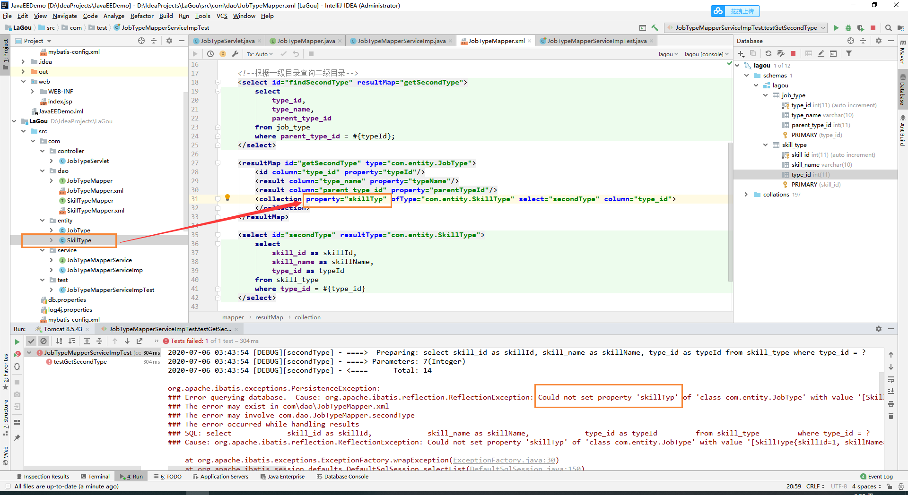Image resolution: width=908 pixels, height=495 pixels.
Task: Toggle alphabetical sorting of test results
Action: (x=59, y=341)
